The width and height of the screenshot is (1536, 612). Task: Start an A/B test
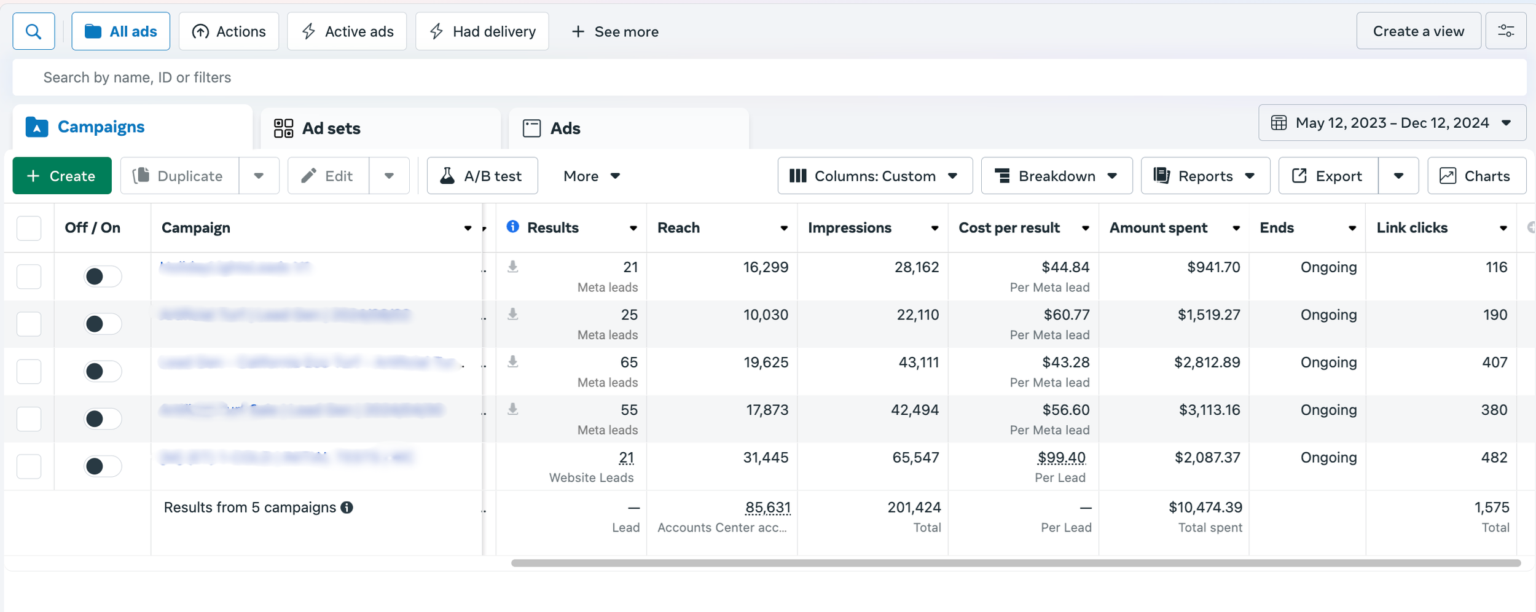point(482,176)
